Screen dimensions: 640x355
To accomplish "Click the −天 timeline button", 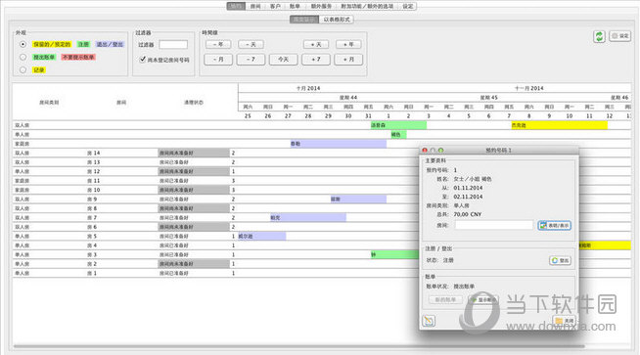I will point(251,44).
